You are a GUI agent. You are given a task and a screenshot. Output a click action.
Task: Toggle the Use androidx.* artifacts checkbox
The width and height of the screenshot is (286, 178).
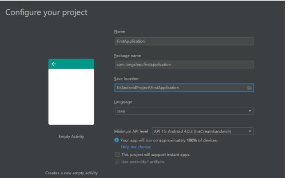click(117, 161)
